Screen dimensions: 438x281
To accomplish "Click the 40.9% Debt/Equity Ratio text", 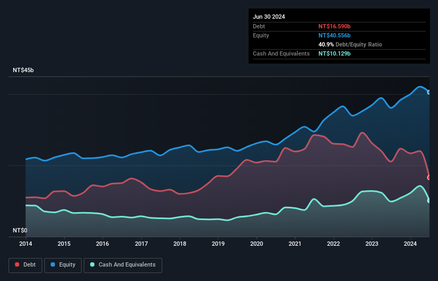I will coord(350,44).
